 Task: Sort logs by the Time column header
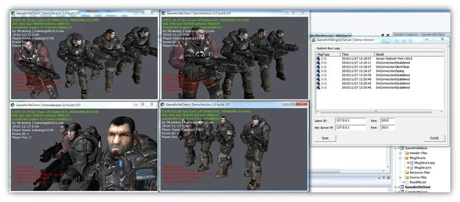(357, 54)
